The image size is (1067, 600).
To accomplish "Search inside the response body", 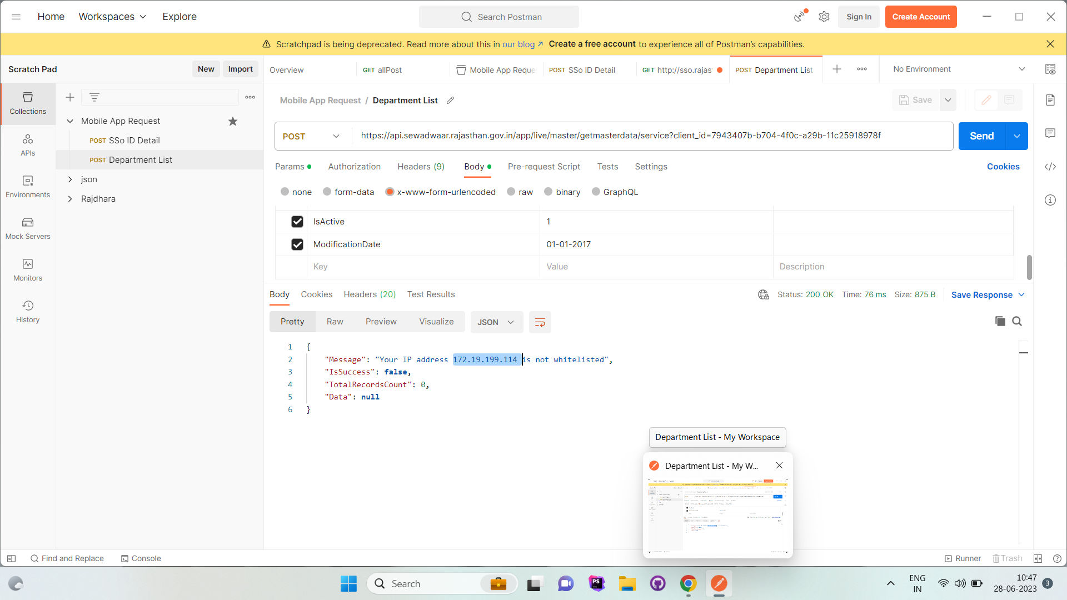I will click(1017, 321).
